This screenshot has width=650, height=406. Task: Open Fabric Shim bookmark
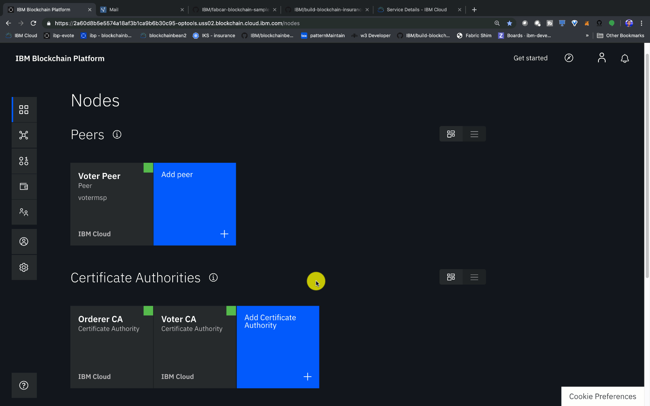[x=474, y=35]
